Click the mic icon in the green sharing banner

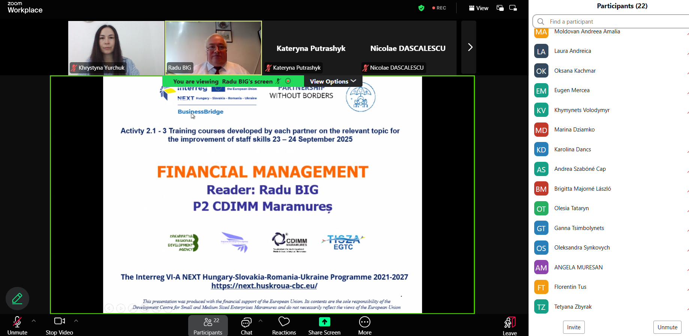point(278,81)
